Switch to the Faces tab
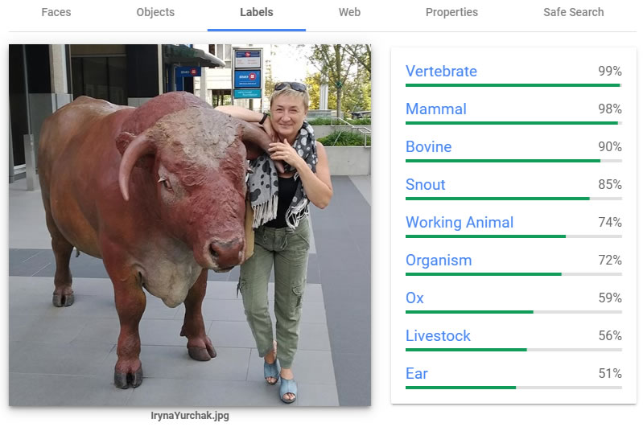643x427 pixels. pyautogui.click(x=56, y=12)
